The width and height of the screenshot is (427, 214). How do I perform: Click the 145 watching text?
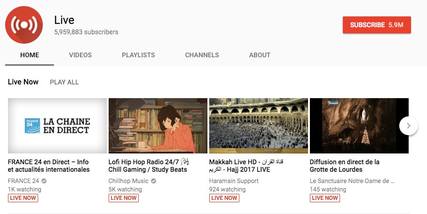[x=328, y=189]
